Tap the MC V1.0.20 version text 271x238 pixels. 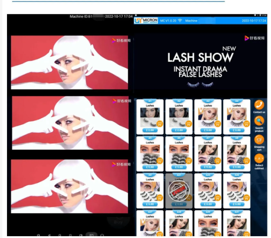[168, 21]
